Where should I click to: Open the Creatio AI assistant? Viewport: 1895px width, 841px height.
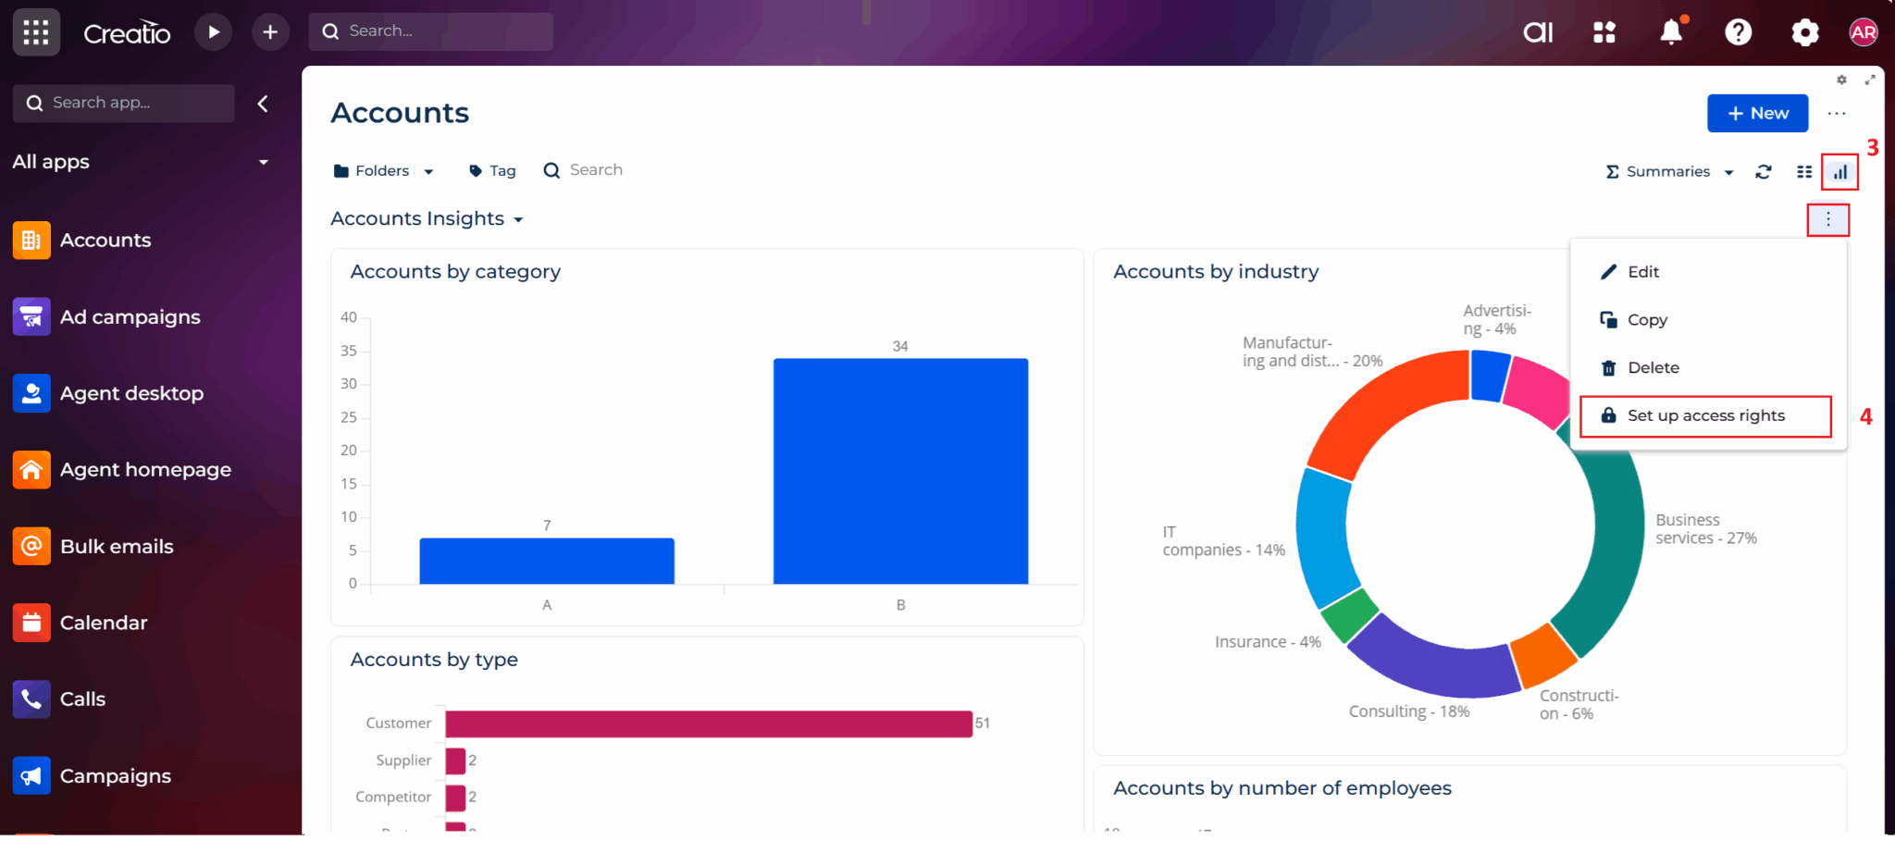pyautogui.click(x=1538, y=31)
